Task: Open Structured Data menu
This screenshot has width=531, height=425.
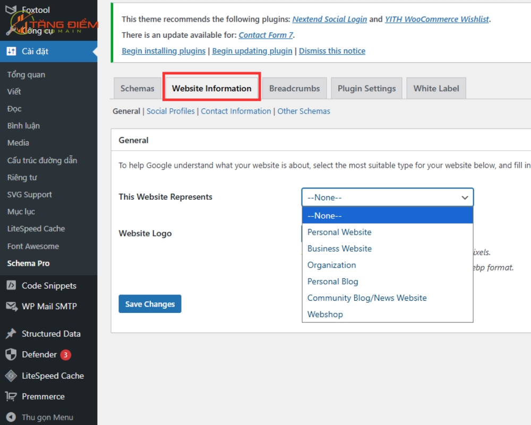Action: click(48, 334)
